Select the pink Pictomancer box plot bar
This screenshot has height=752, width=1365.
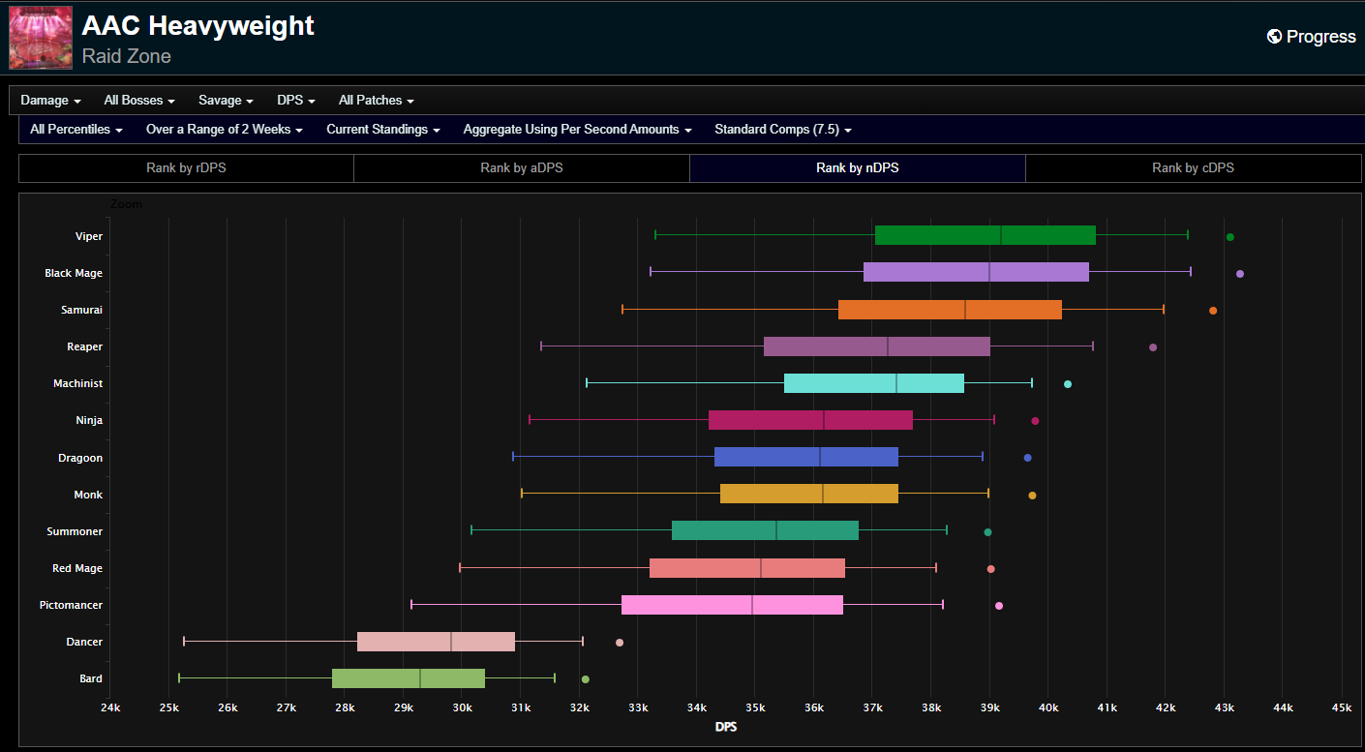(x=732, y=605)
